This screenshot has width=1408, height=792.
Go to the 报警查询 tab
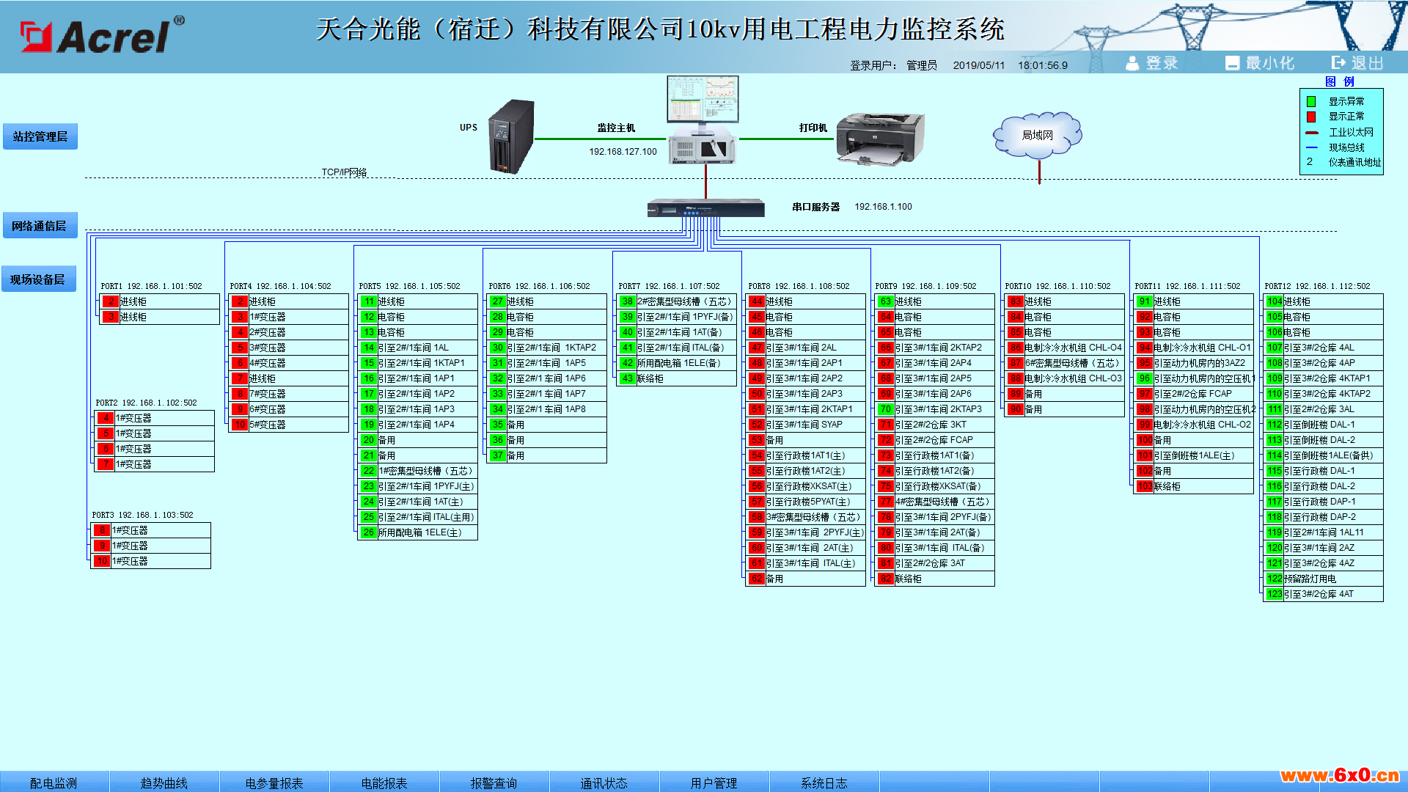tap(494, 782)
